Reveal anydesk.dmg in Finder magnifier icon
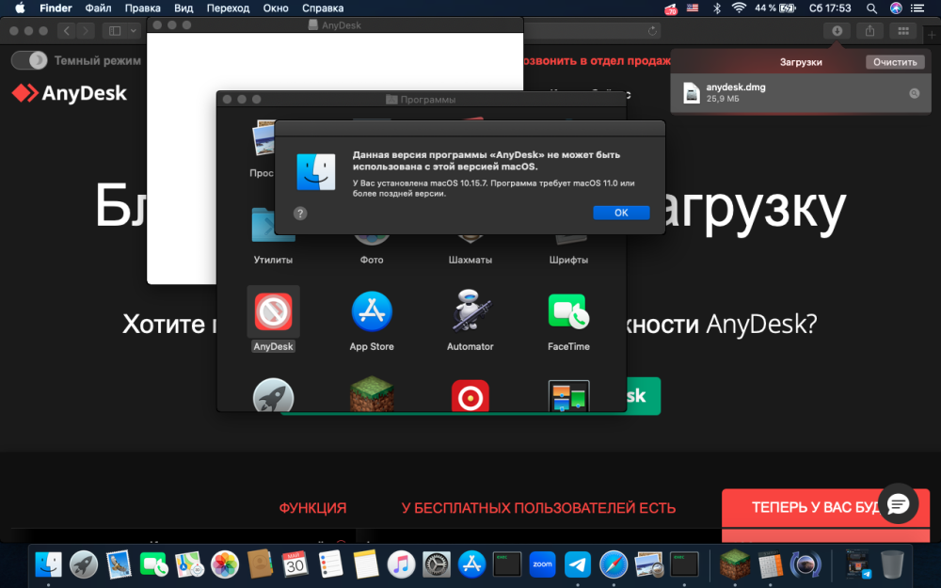 (x=914, y=93)
